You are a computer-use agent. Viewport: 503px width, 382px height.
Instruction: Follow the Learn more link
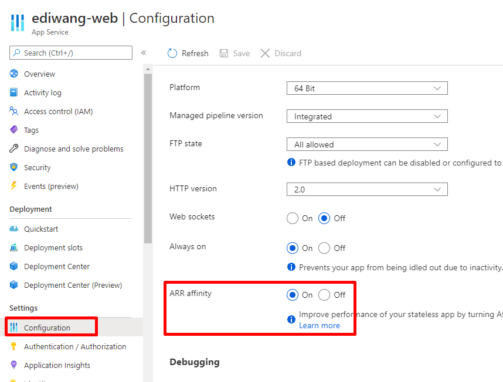tap(319, 326)
